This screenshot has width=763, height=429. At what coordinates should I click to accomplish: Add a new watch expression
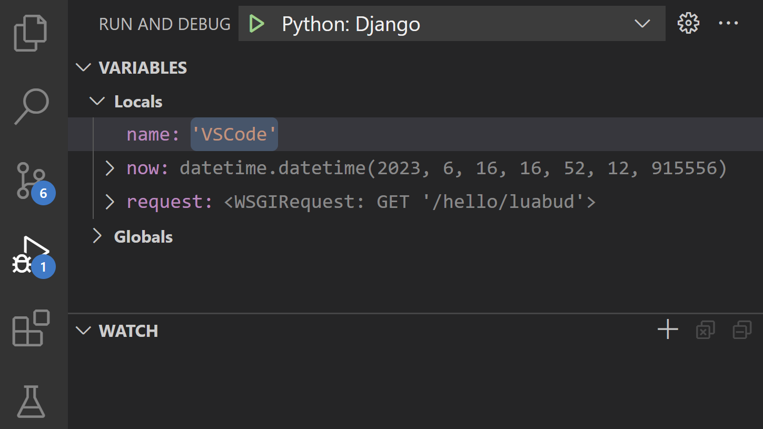click(x=667, y=330)
